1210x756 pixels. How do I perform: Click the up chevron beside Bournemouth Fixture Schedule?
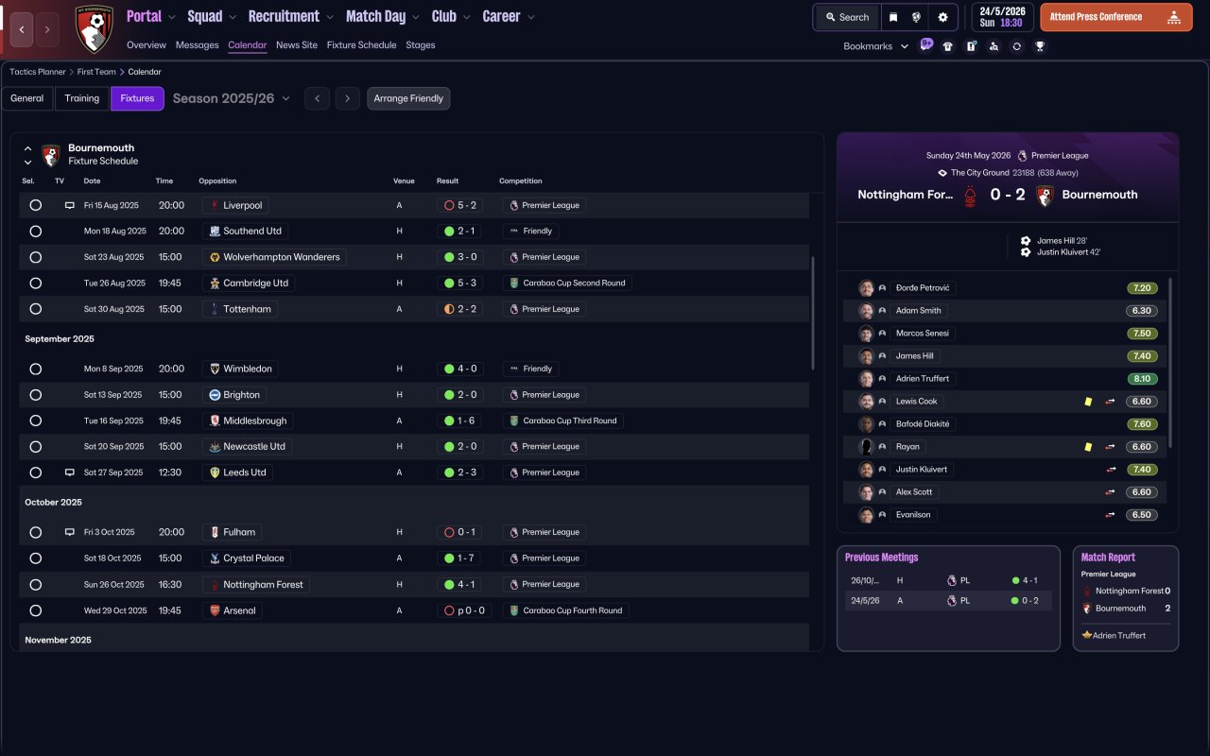pos(27,148)
